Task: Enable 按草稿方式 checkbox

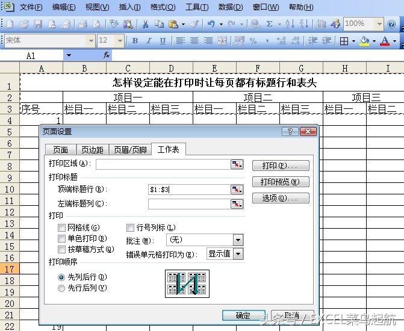Action: (x=61, y=249)
